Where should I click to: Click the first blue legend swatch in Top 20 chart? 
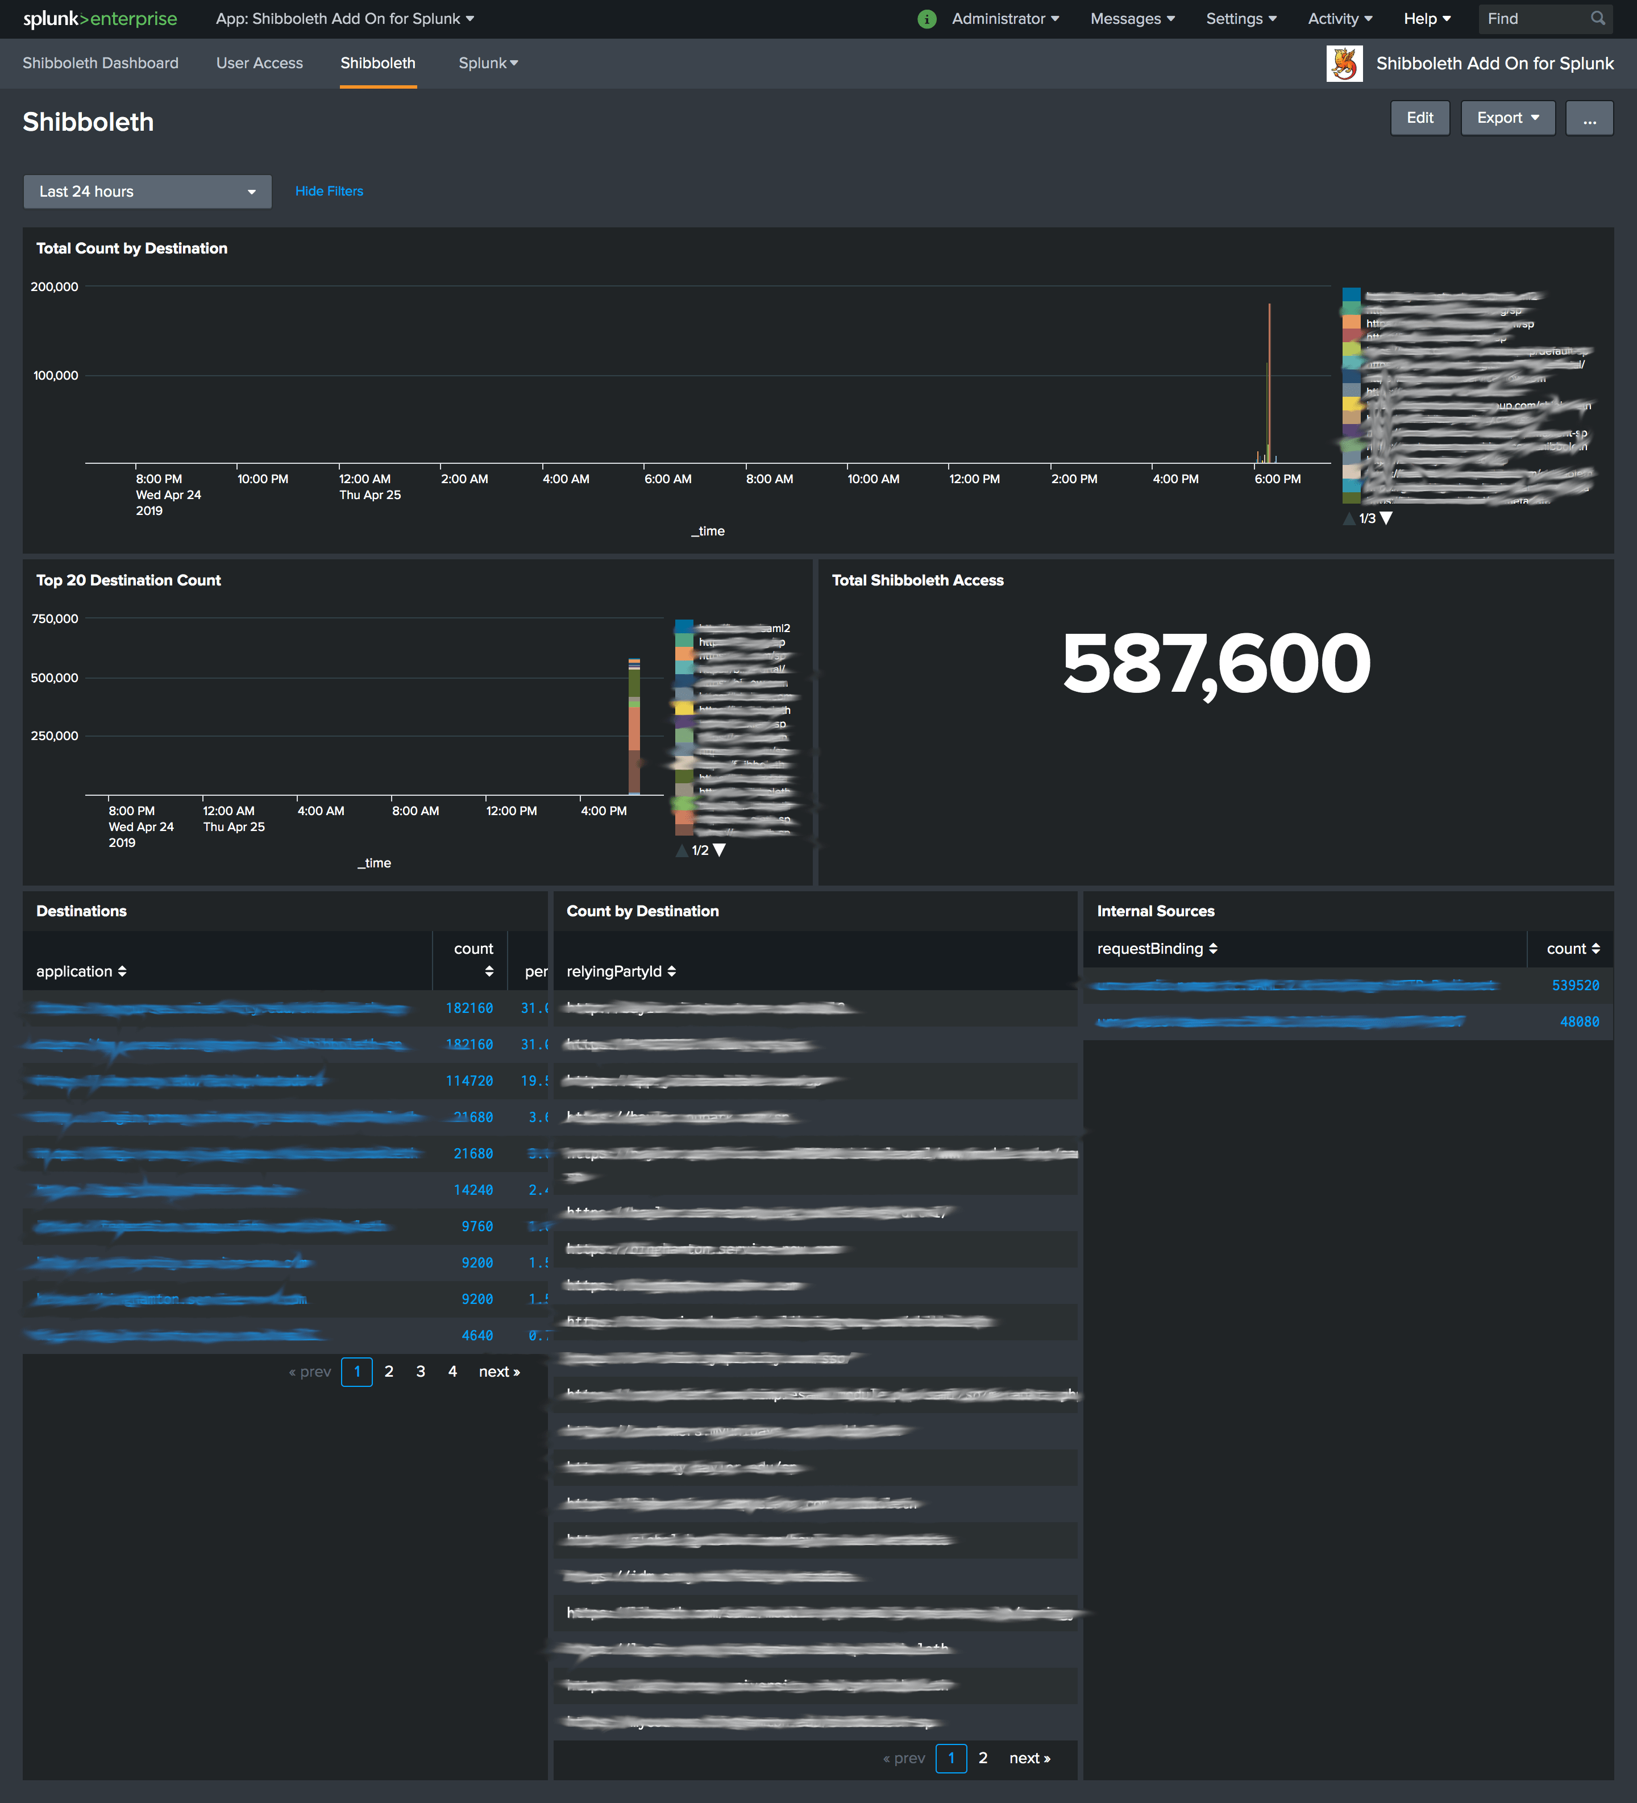(x=684, y=627)
